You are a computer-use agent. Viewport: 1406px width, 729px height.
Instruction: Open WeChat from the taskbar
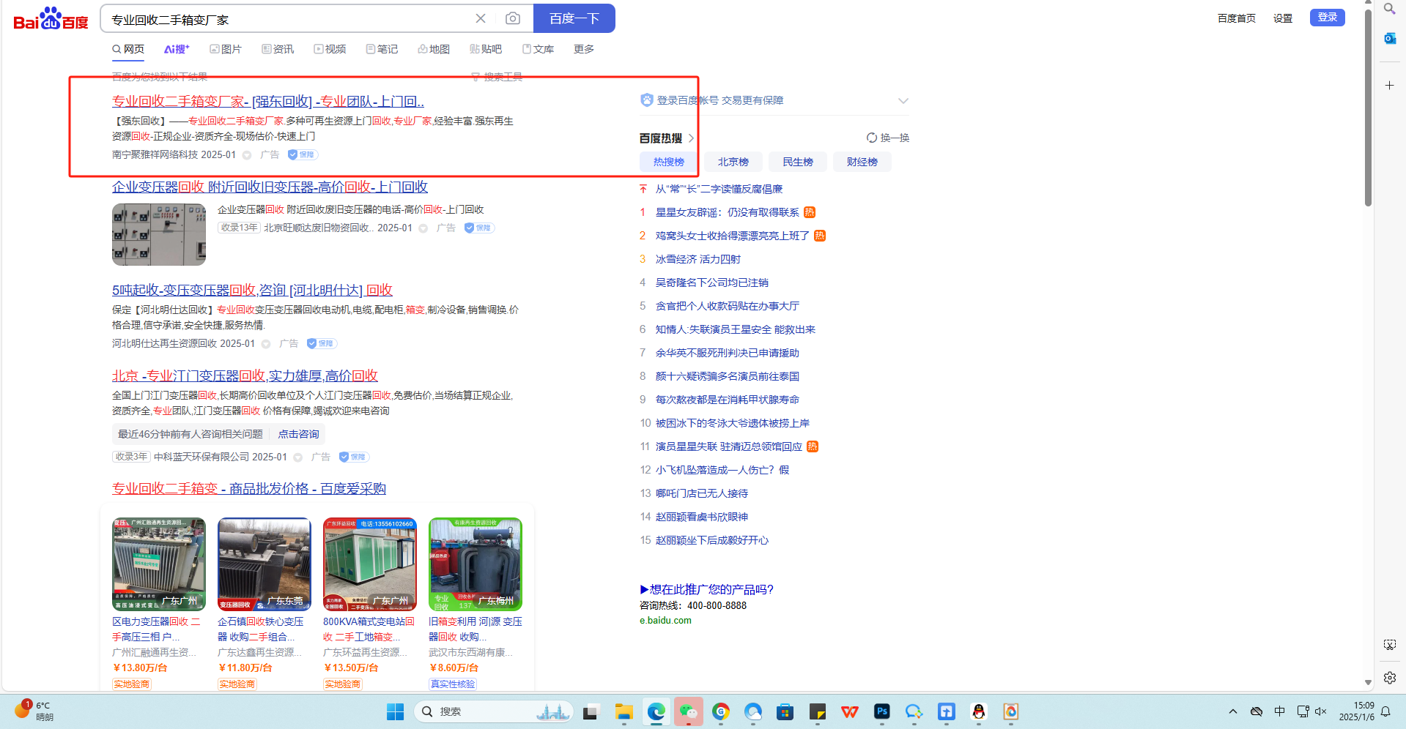(x=689, y=711)
